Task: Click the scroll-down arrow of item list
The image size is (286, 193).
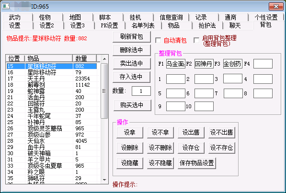Action: (104, 180)
